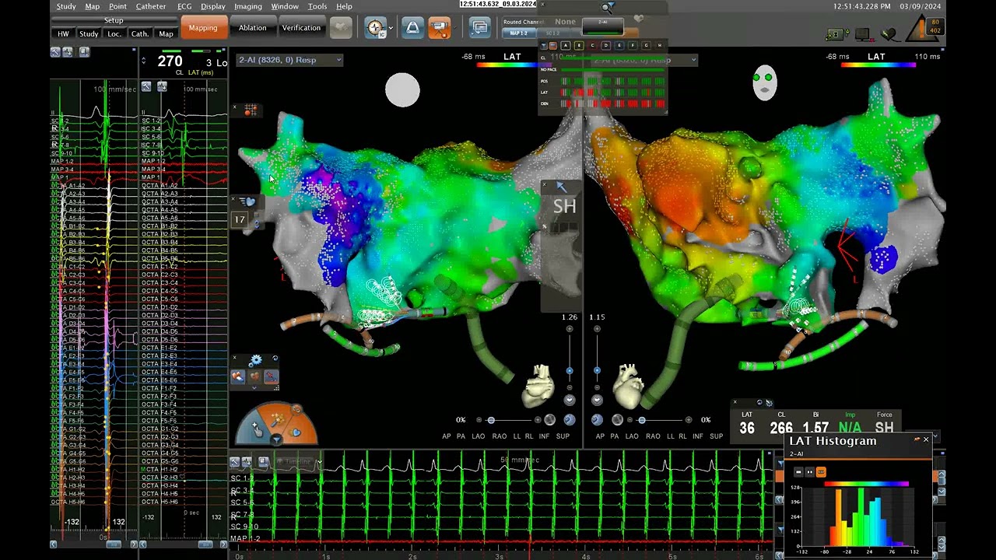Select the first LAT Histogram view icon
The width and height of the screenshot is (996, 560).
pyautogui.click(x=798, y=472)
